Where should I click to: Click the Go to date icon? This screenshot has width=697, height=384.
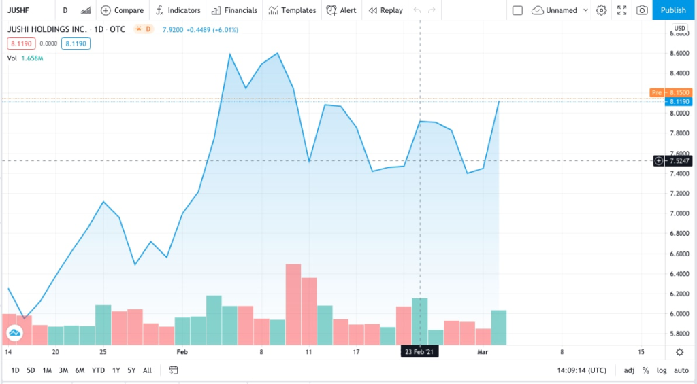[x=174, y=370]
